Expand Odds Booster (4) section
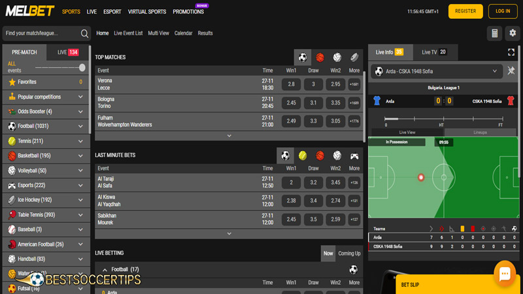 click(x=80, y=112)
